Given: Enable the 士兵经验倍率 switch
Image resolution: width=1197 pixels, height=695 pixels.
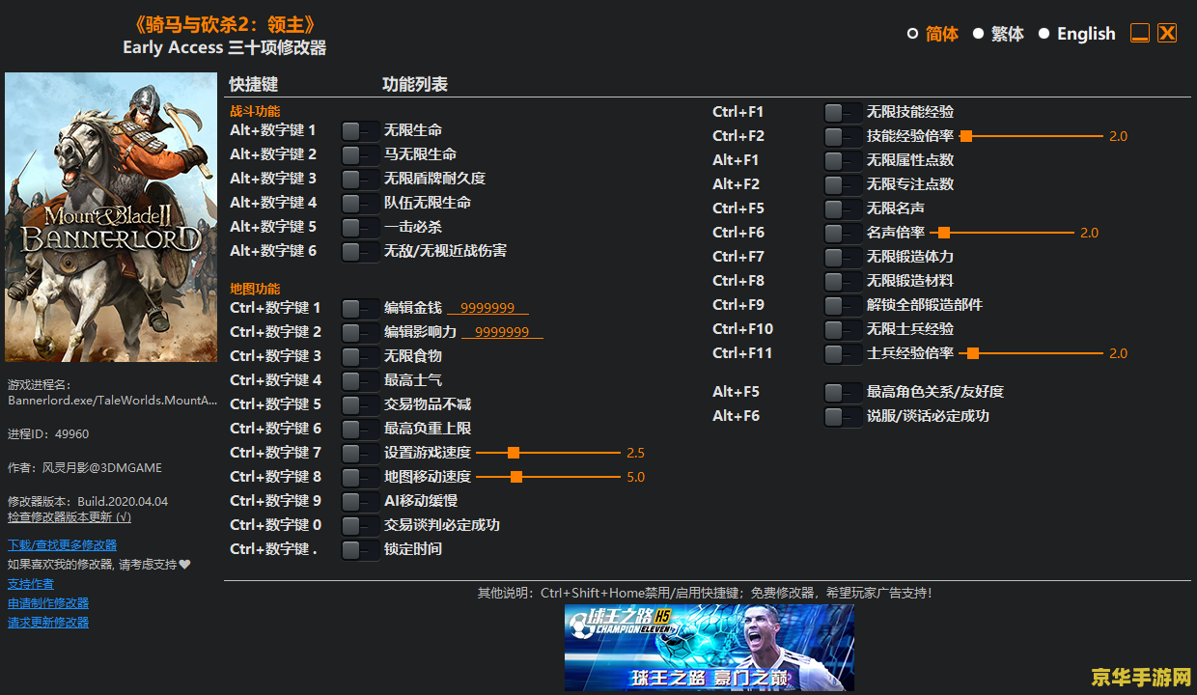Looking at the screenshot, I should (843, 353).
